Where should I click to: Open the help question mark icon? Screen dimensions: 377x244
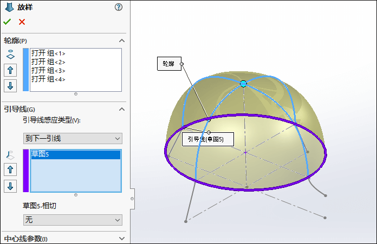118,7
